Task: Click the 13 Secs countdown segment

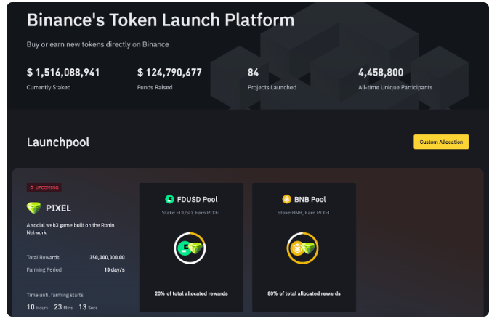Action: tap(88, 307)
